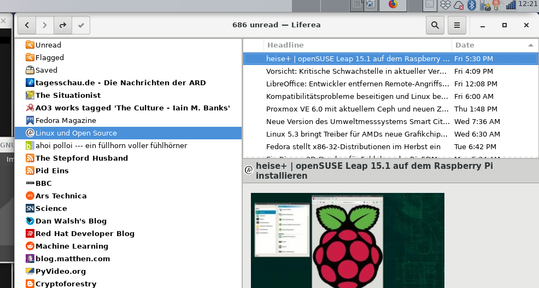Select the Science feed
Image resolution: width=539 pixels, height=288 pixels.
click(128, 208)
